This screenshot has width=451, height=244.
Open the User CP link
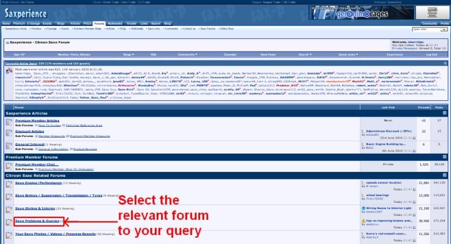(19, 55)
